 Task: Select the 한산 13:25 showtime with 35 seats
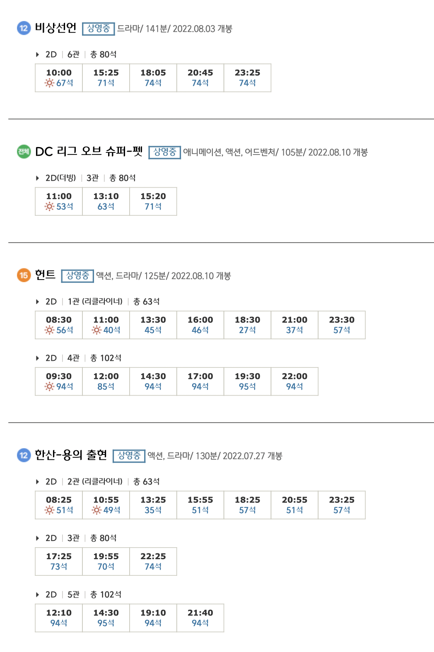point(153,505)
